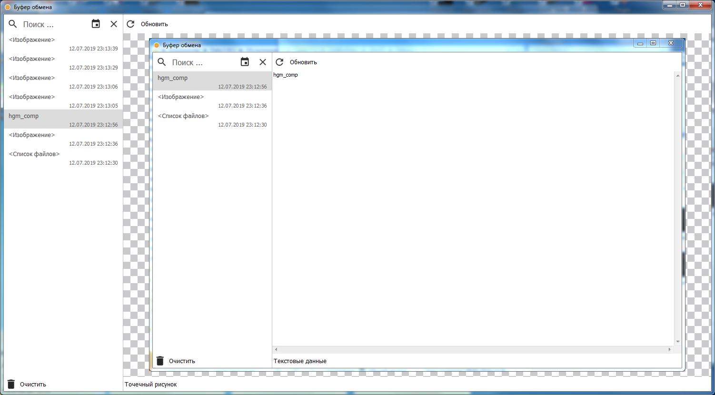Click the trash icon in the inner window footer

pos(160,360)
